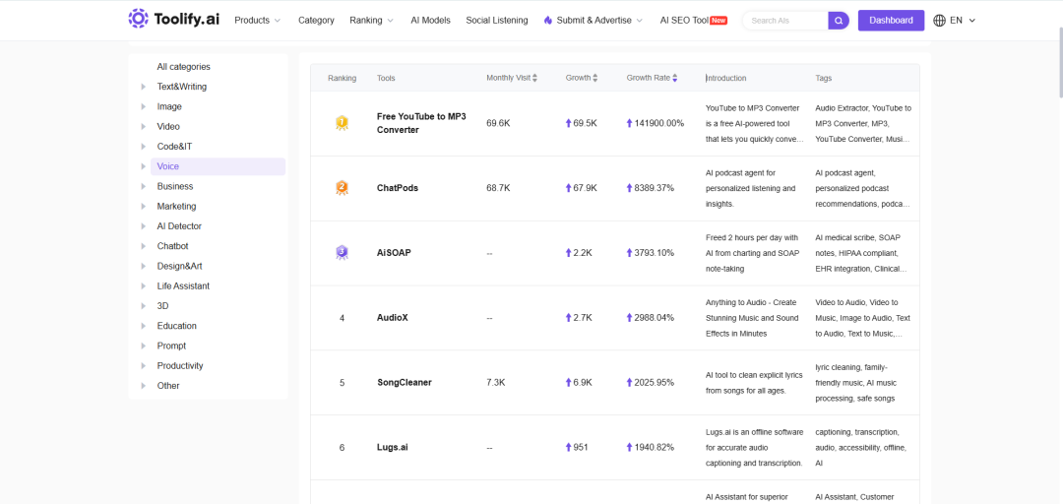Open the ChatPods tool link
This screenshot has width=1063, height=504.
398,188
